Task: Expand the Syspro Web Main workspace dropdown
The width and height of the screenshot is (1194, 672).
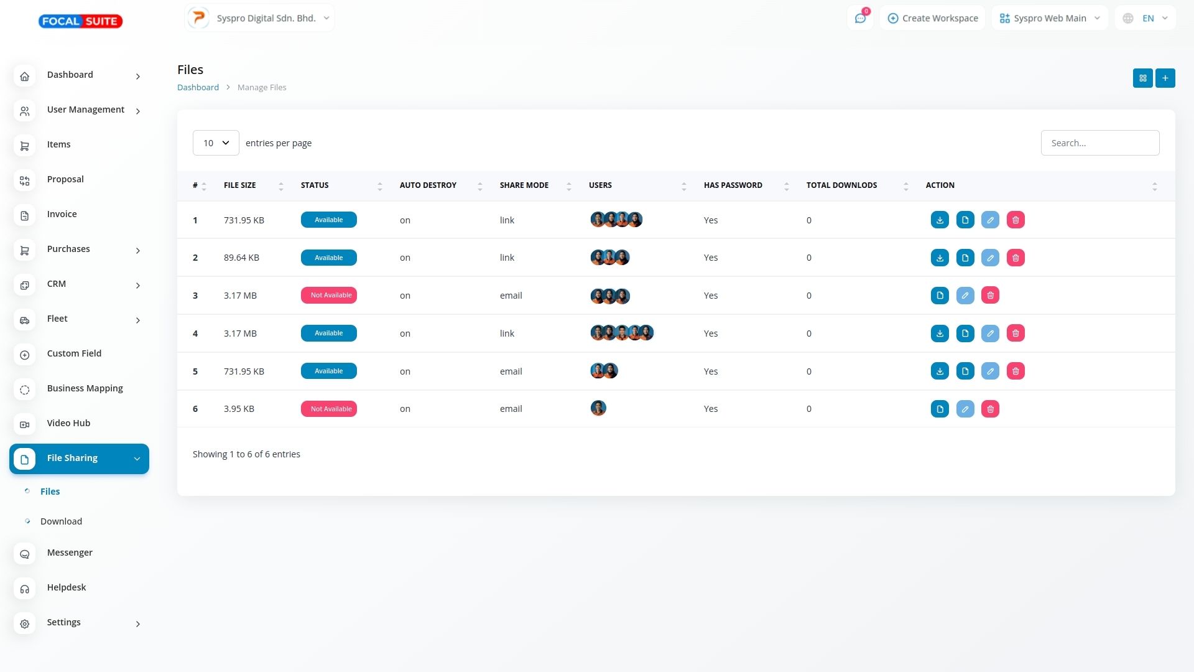Action: coord(1049,18)
